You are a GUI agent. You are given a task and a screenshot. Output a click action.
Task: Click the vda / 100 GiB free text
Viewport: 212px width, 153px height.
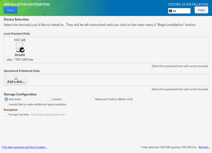click(20, 60)
